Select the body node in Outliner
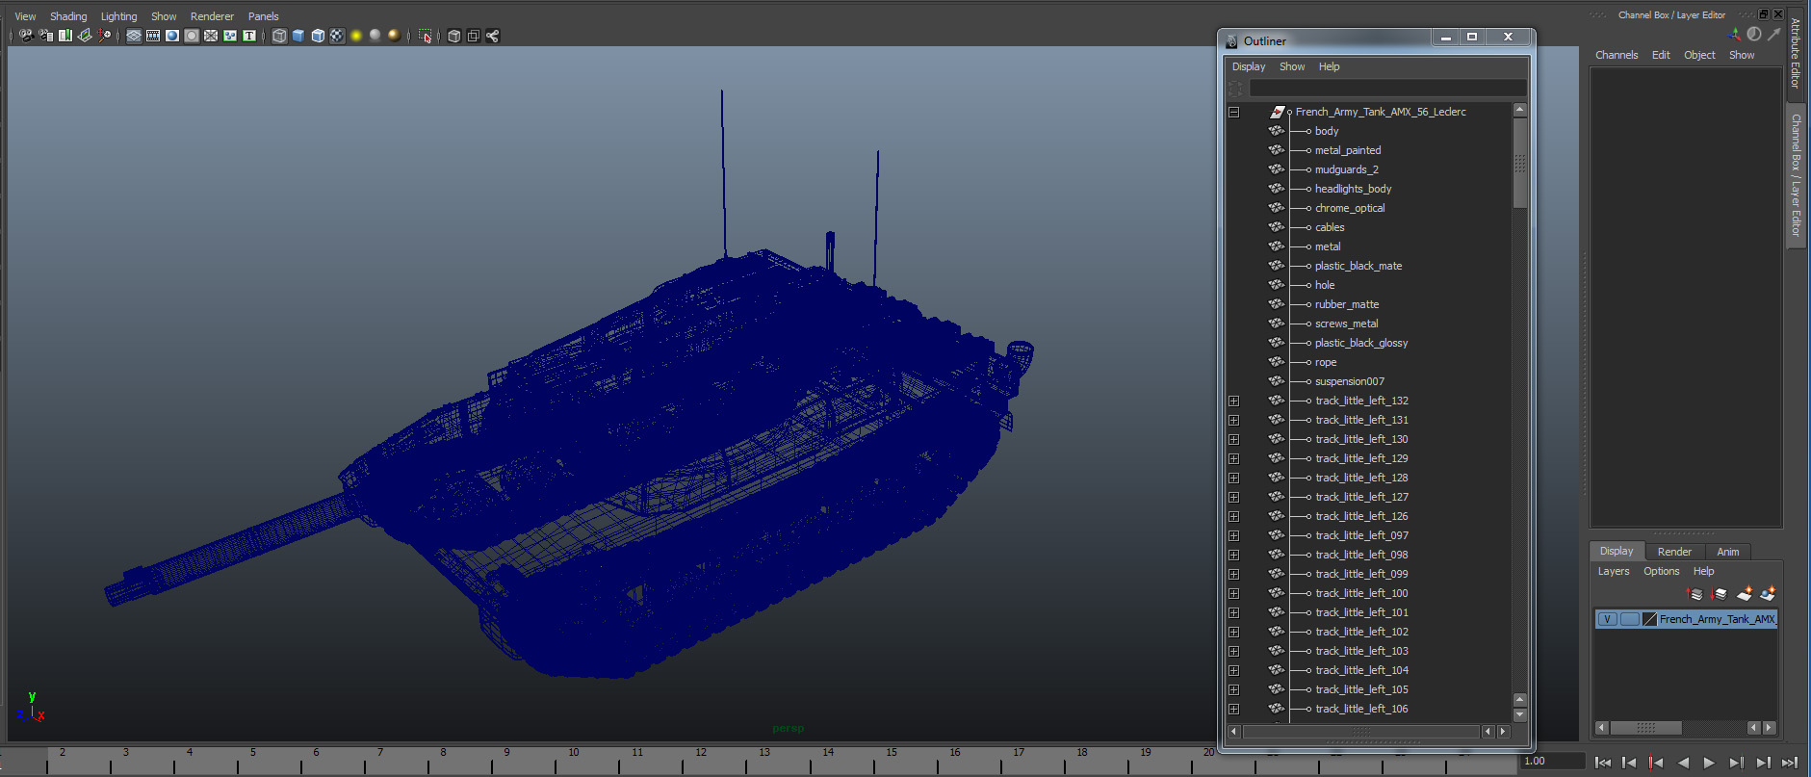 pyautogui.click(x=1327, y=131)
